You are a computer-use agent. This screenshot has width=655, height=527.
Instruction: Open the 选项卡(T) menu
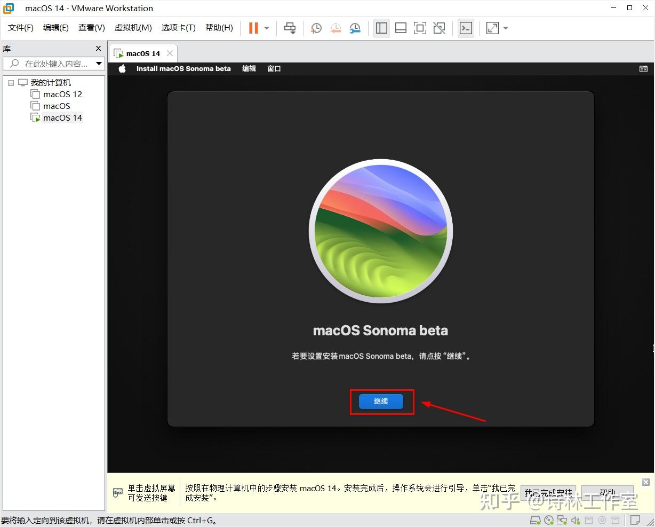pyautogui.click(x=179, y=28)
